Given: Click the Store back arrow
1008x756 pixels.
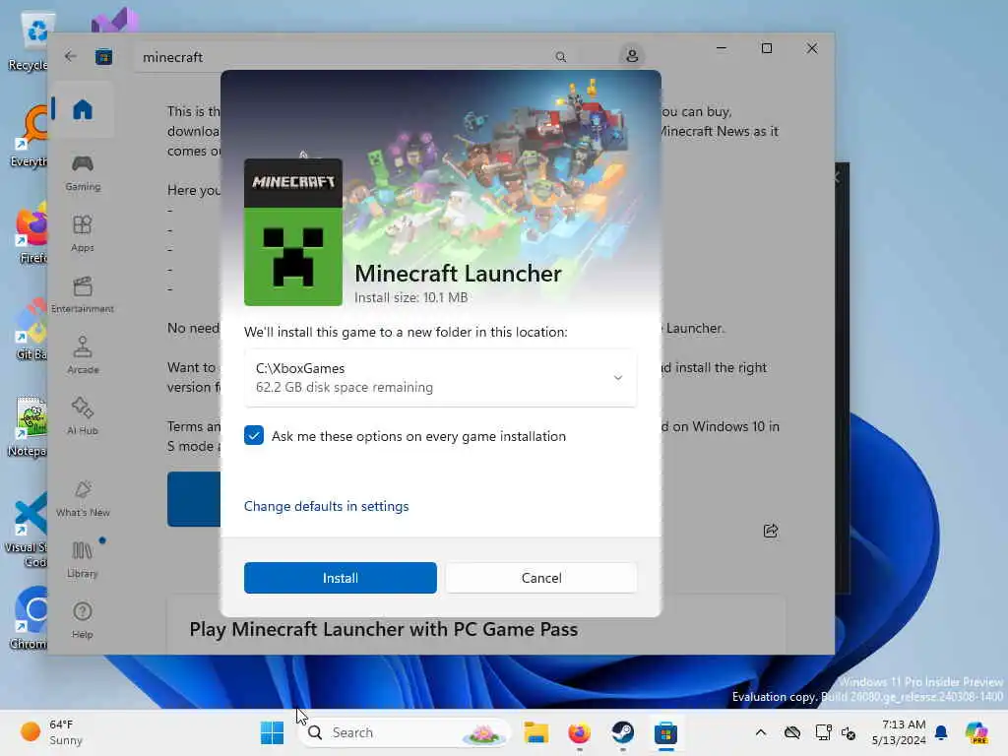Looking at the screenshot, I should tap(70, 56).
